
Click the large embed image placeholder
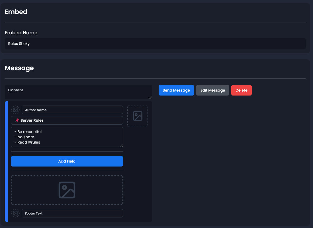coord(67,190)
